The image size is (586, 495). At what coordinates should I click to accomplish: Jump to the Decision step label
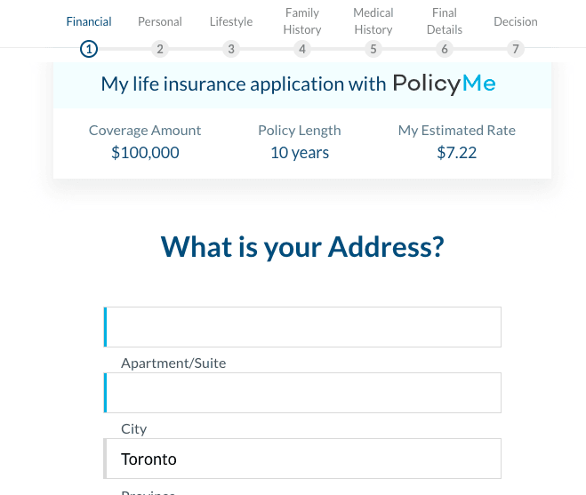click(x=516, y=21)
